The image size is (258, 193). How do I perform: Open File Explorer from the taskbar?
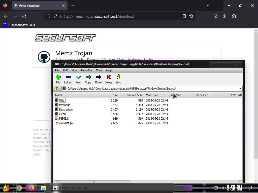click(x=43, y=188)
